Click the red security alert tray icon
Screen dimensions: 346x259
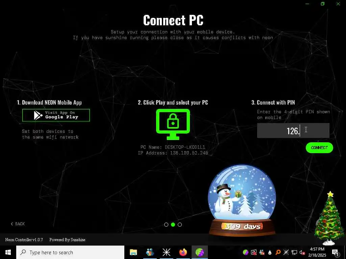(254, 252)
